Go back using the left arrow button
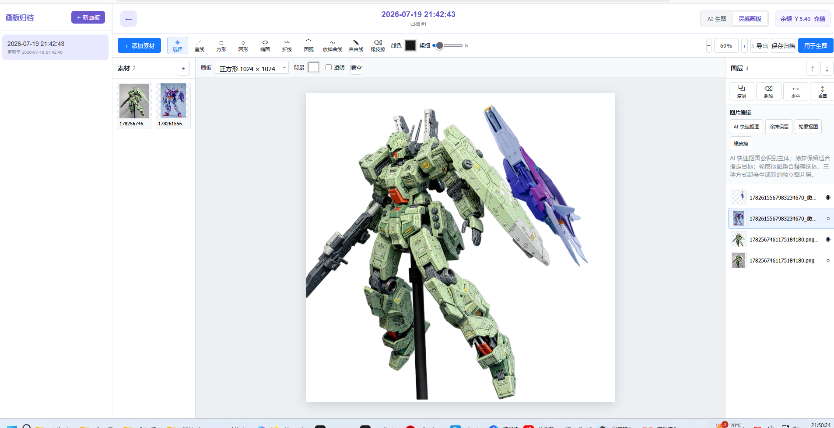834x428 pixels. click(x=129, y=19)
